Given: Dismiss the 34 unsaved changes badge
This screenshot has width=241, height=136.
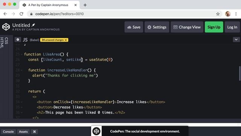Looking at the screenshot, I should click(x=66, y=40).
